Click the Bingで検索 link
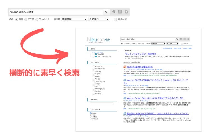This screenshot has height=140, width=210. (178, 48)
